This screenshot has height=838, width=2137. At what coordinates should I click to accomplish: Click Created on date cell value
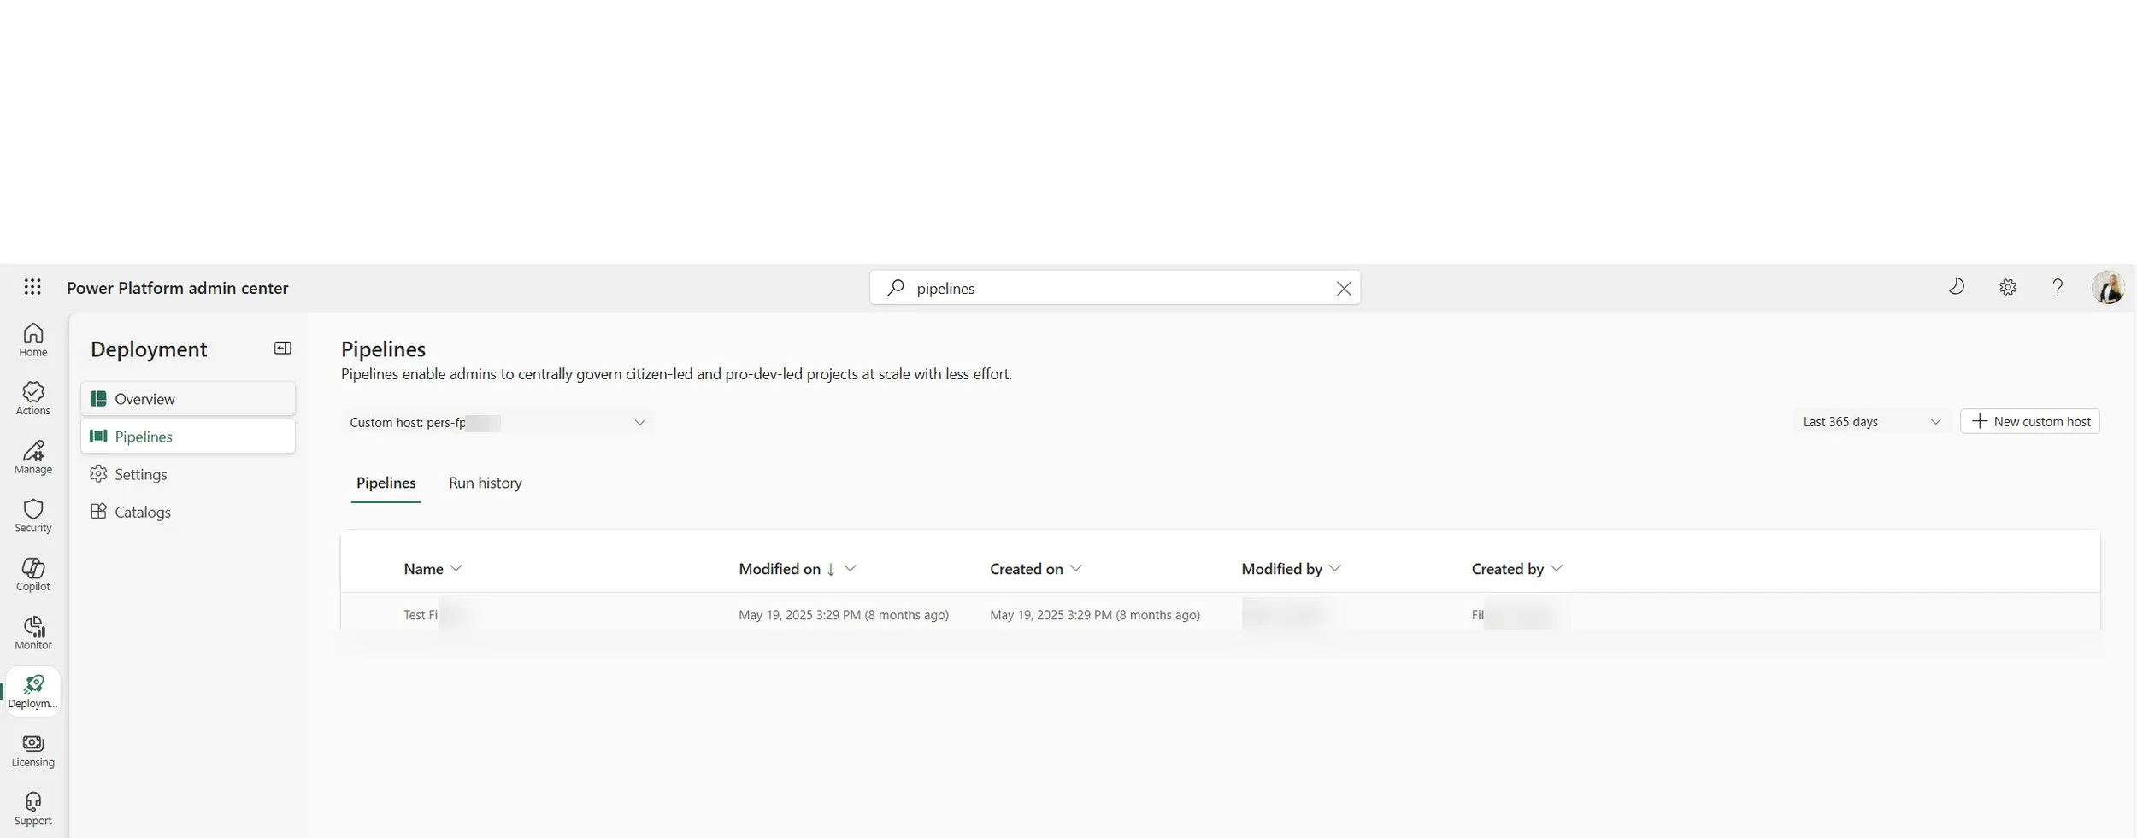1094,615
